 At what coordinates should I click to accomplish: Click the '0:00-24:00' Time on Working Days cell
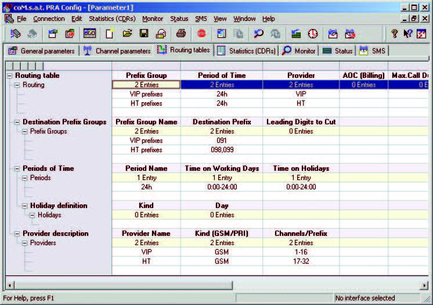tap(222, 187)
